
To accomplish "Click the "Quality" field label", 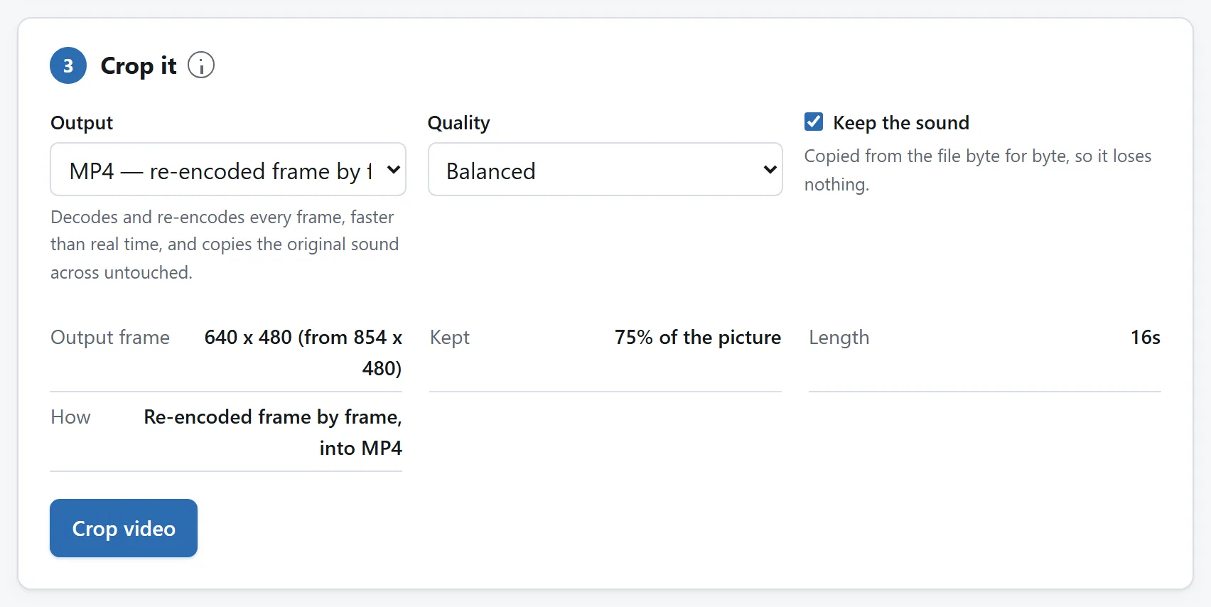I will click(458, 123).
